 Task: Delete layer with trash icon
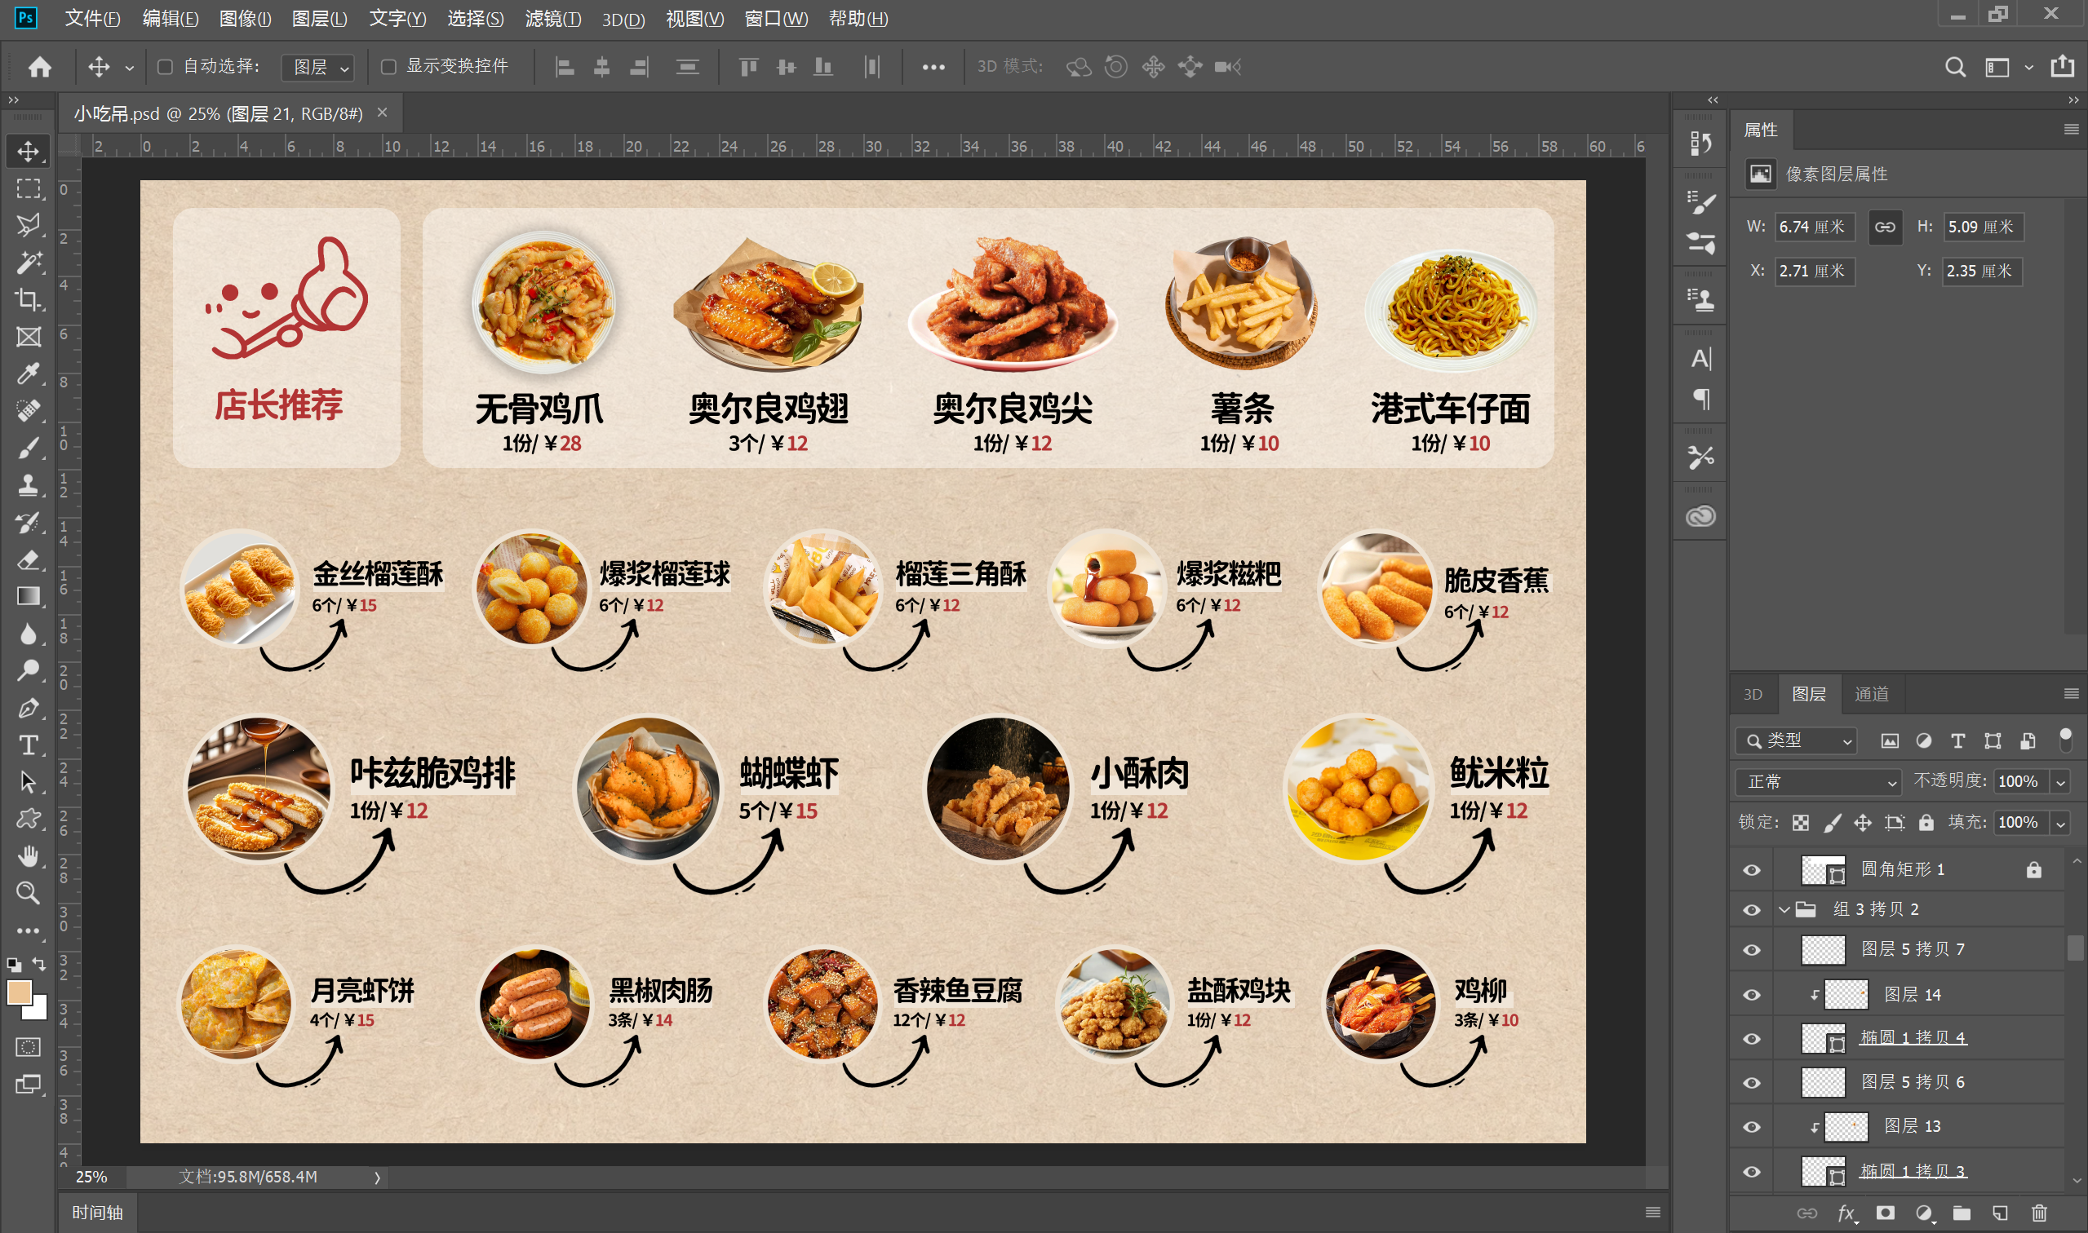pyautogui.click(x=2039, y=1213)
